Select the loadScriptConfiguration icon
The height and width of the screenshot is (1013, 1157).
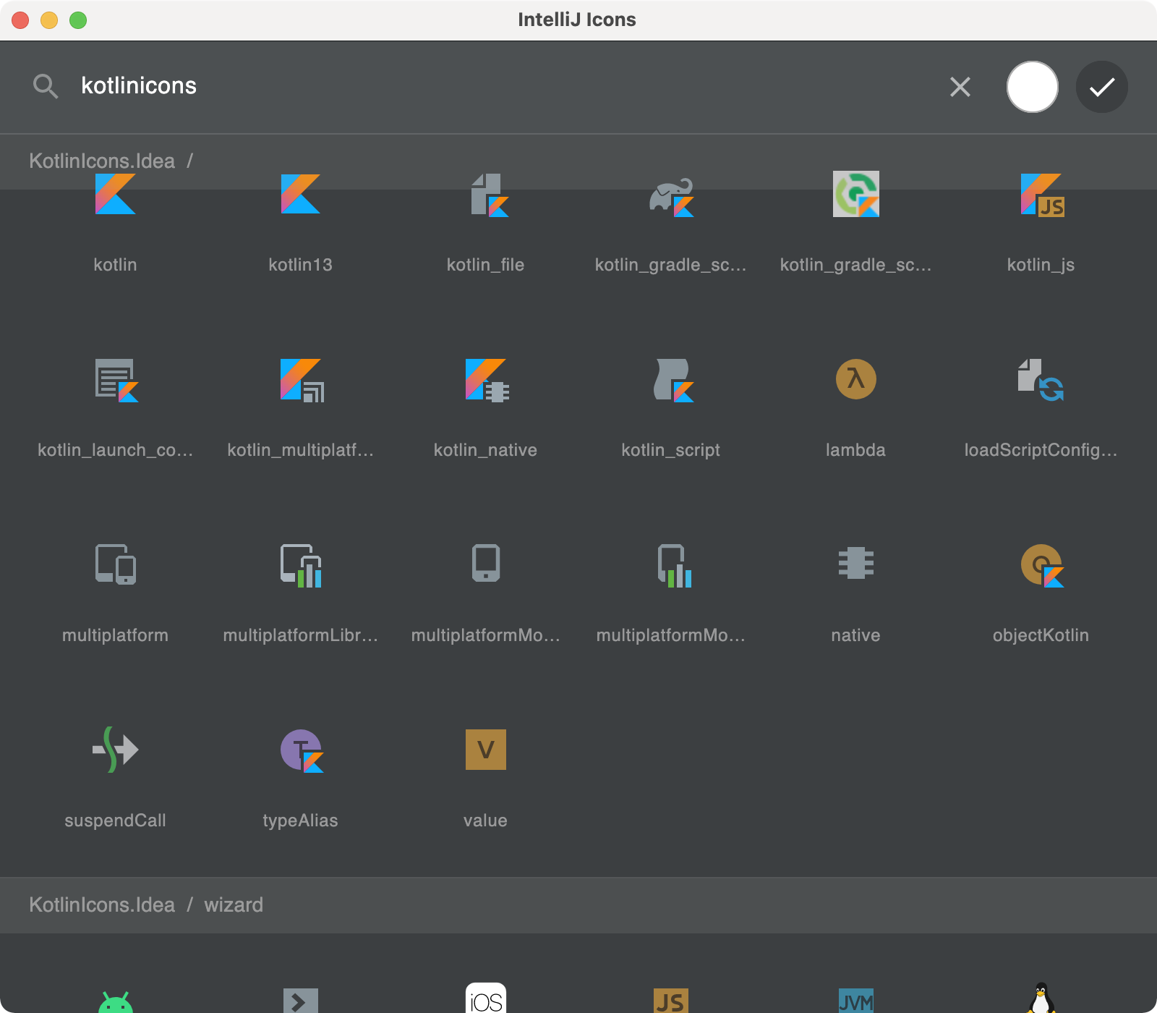coord(1041,380)
